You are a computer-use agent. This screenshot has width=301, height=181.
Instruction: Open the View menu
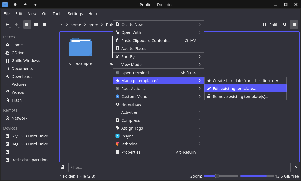tap(32, 14)
